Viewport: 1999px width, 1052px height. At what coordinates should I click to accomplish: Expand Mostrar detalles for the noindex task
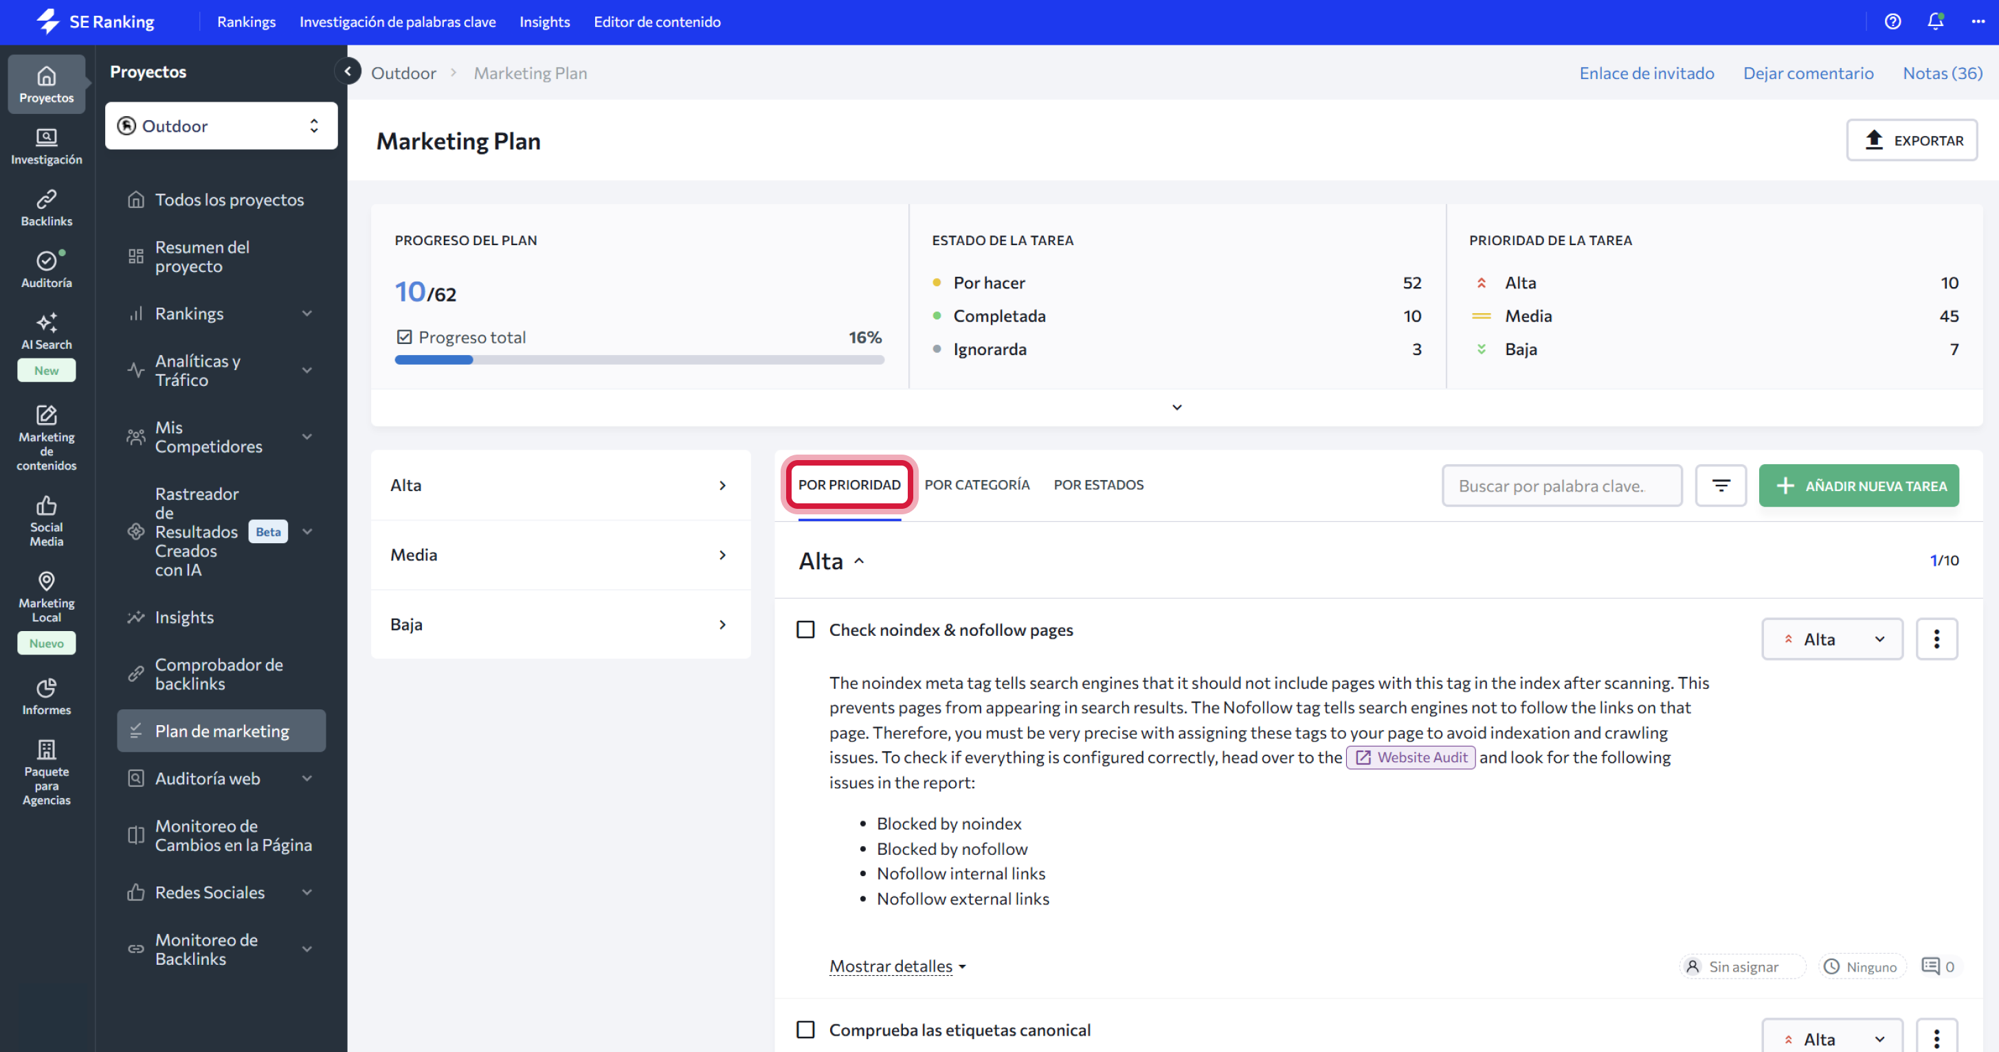click(x=898, y=966)
